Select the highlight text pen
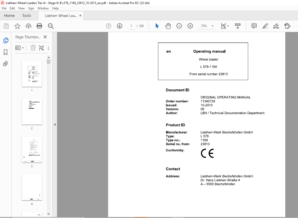298x218 pixels. coord(265,26)
